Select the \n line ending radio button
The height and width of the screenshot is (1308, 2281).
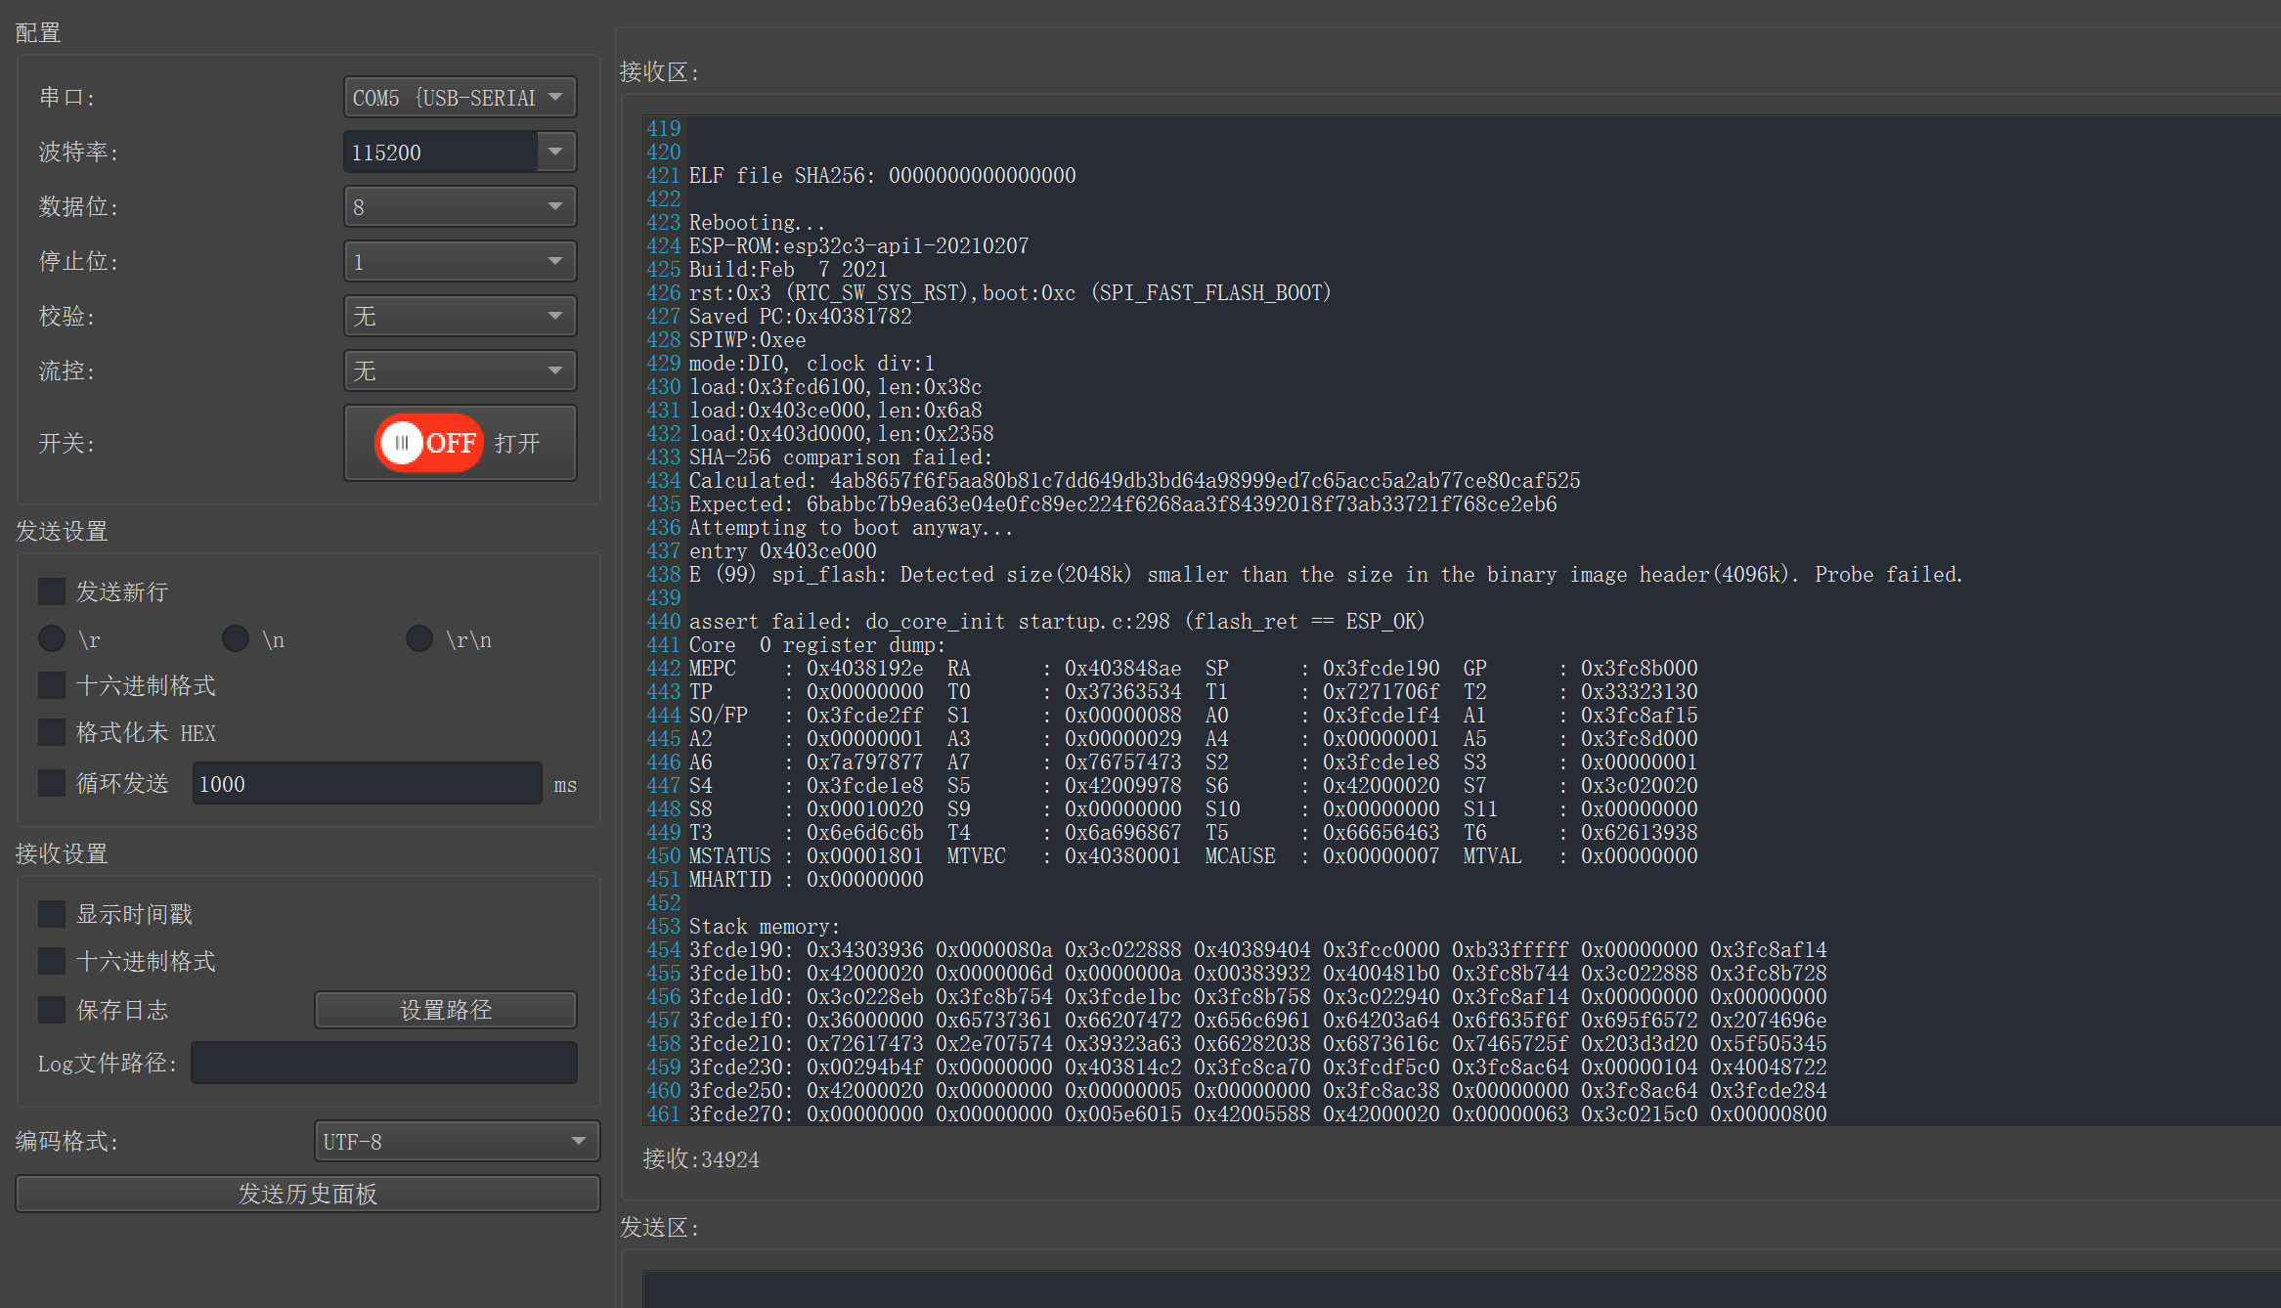point(235,638)
